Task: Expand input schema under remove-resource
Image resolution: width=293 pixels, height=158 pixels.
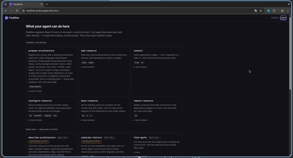Action: coord(141,120)
